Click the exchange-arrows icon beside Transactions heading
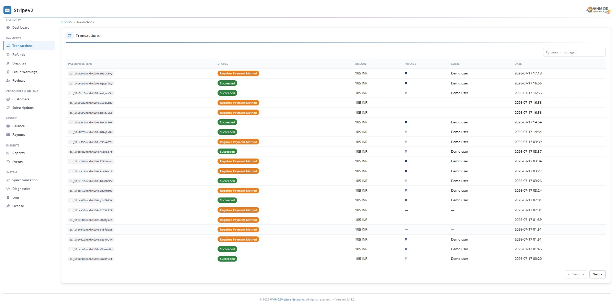 pos(70,35)
